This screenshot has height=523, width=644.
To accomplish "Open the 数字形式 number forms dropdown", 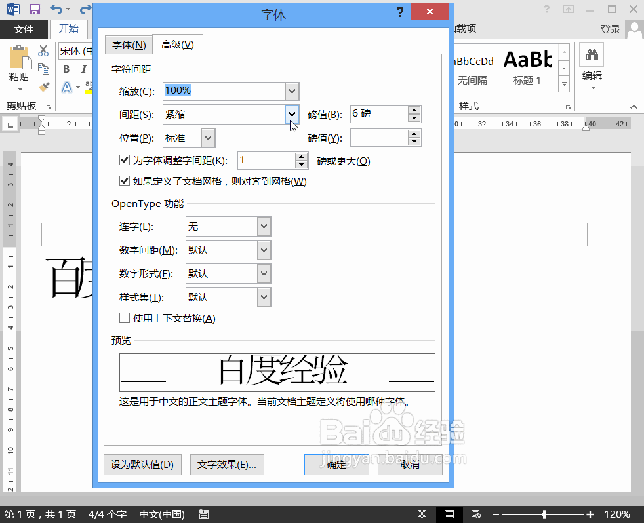I will point(264,273).
